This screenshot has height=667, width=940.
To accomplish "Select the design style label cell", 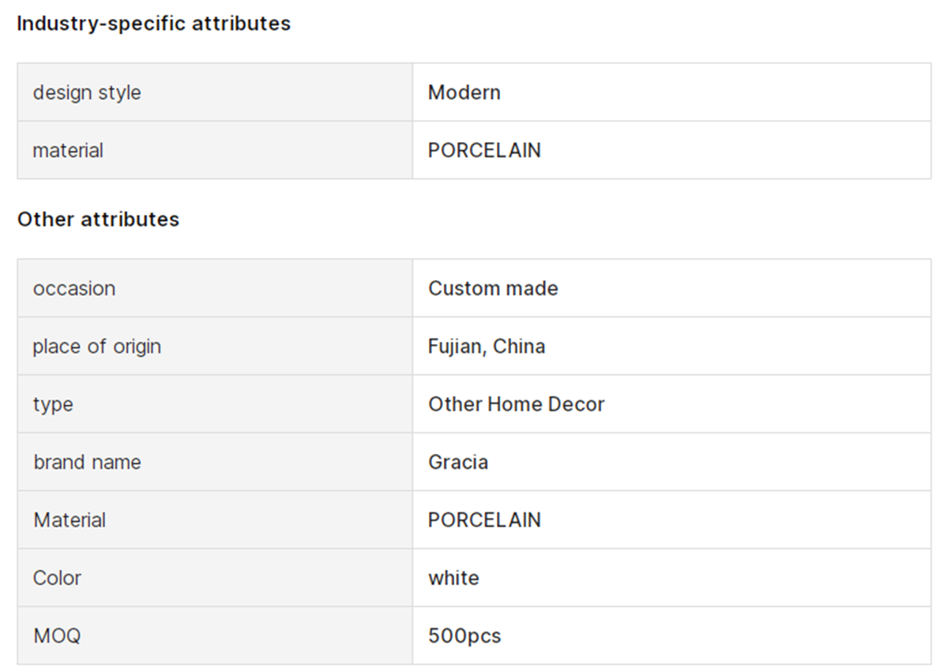I will pos(215,92).
